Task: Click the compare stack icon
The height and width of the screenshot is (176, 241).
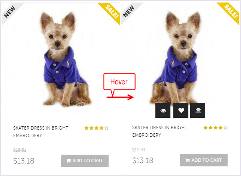Action: (198, 110)
